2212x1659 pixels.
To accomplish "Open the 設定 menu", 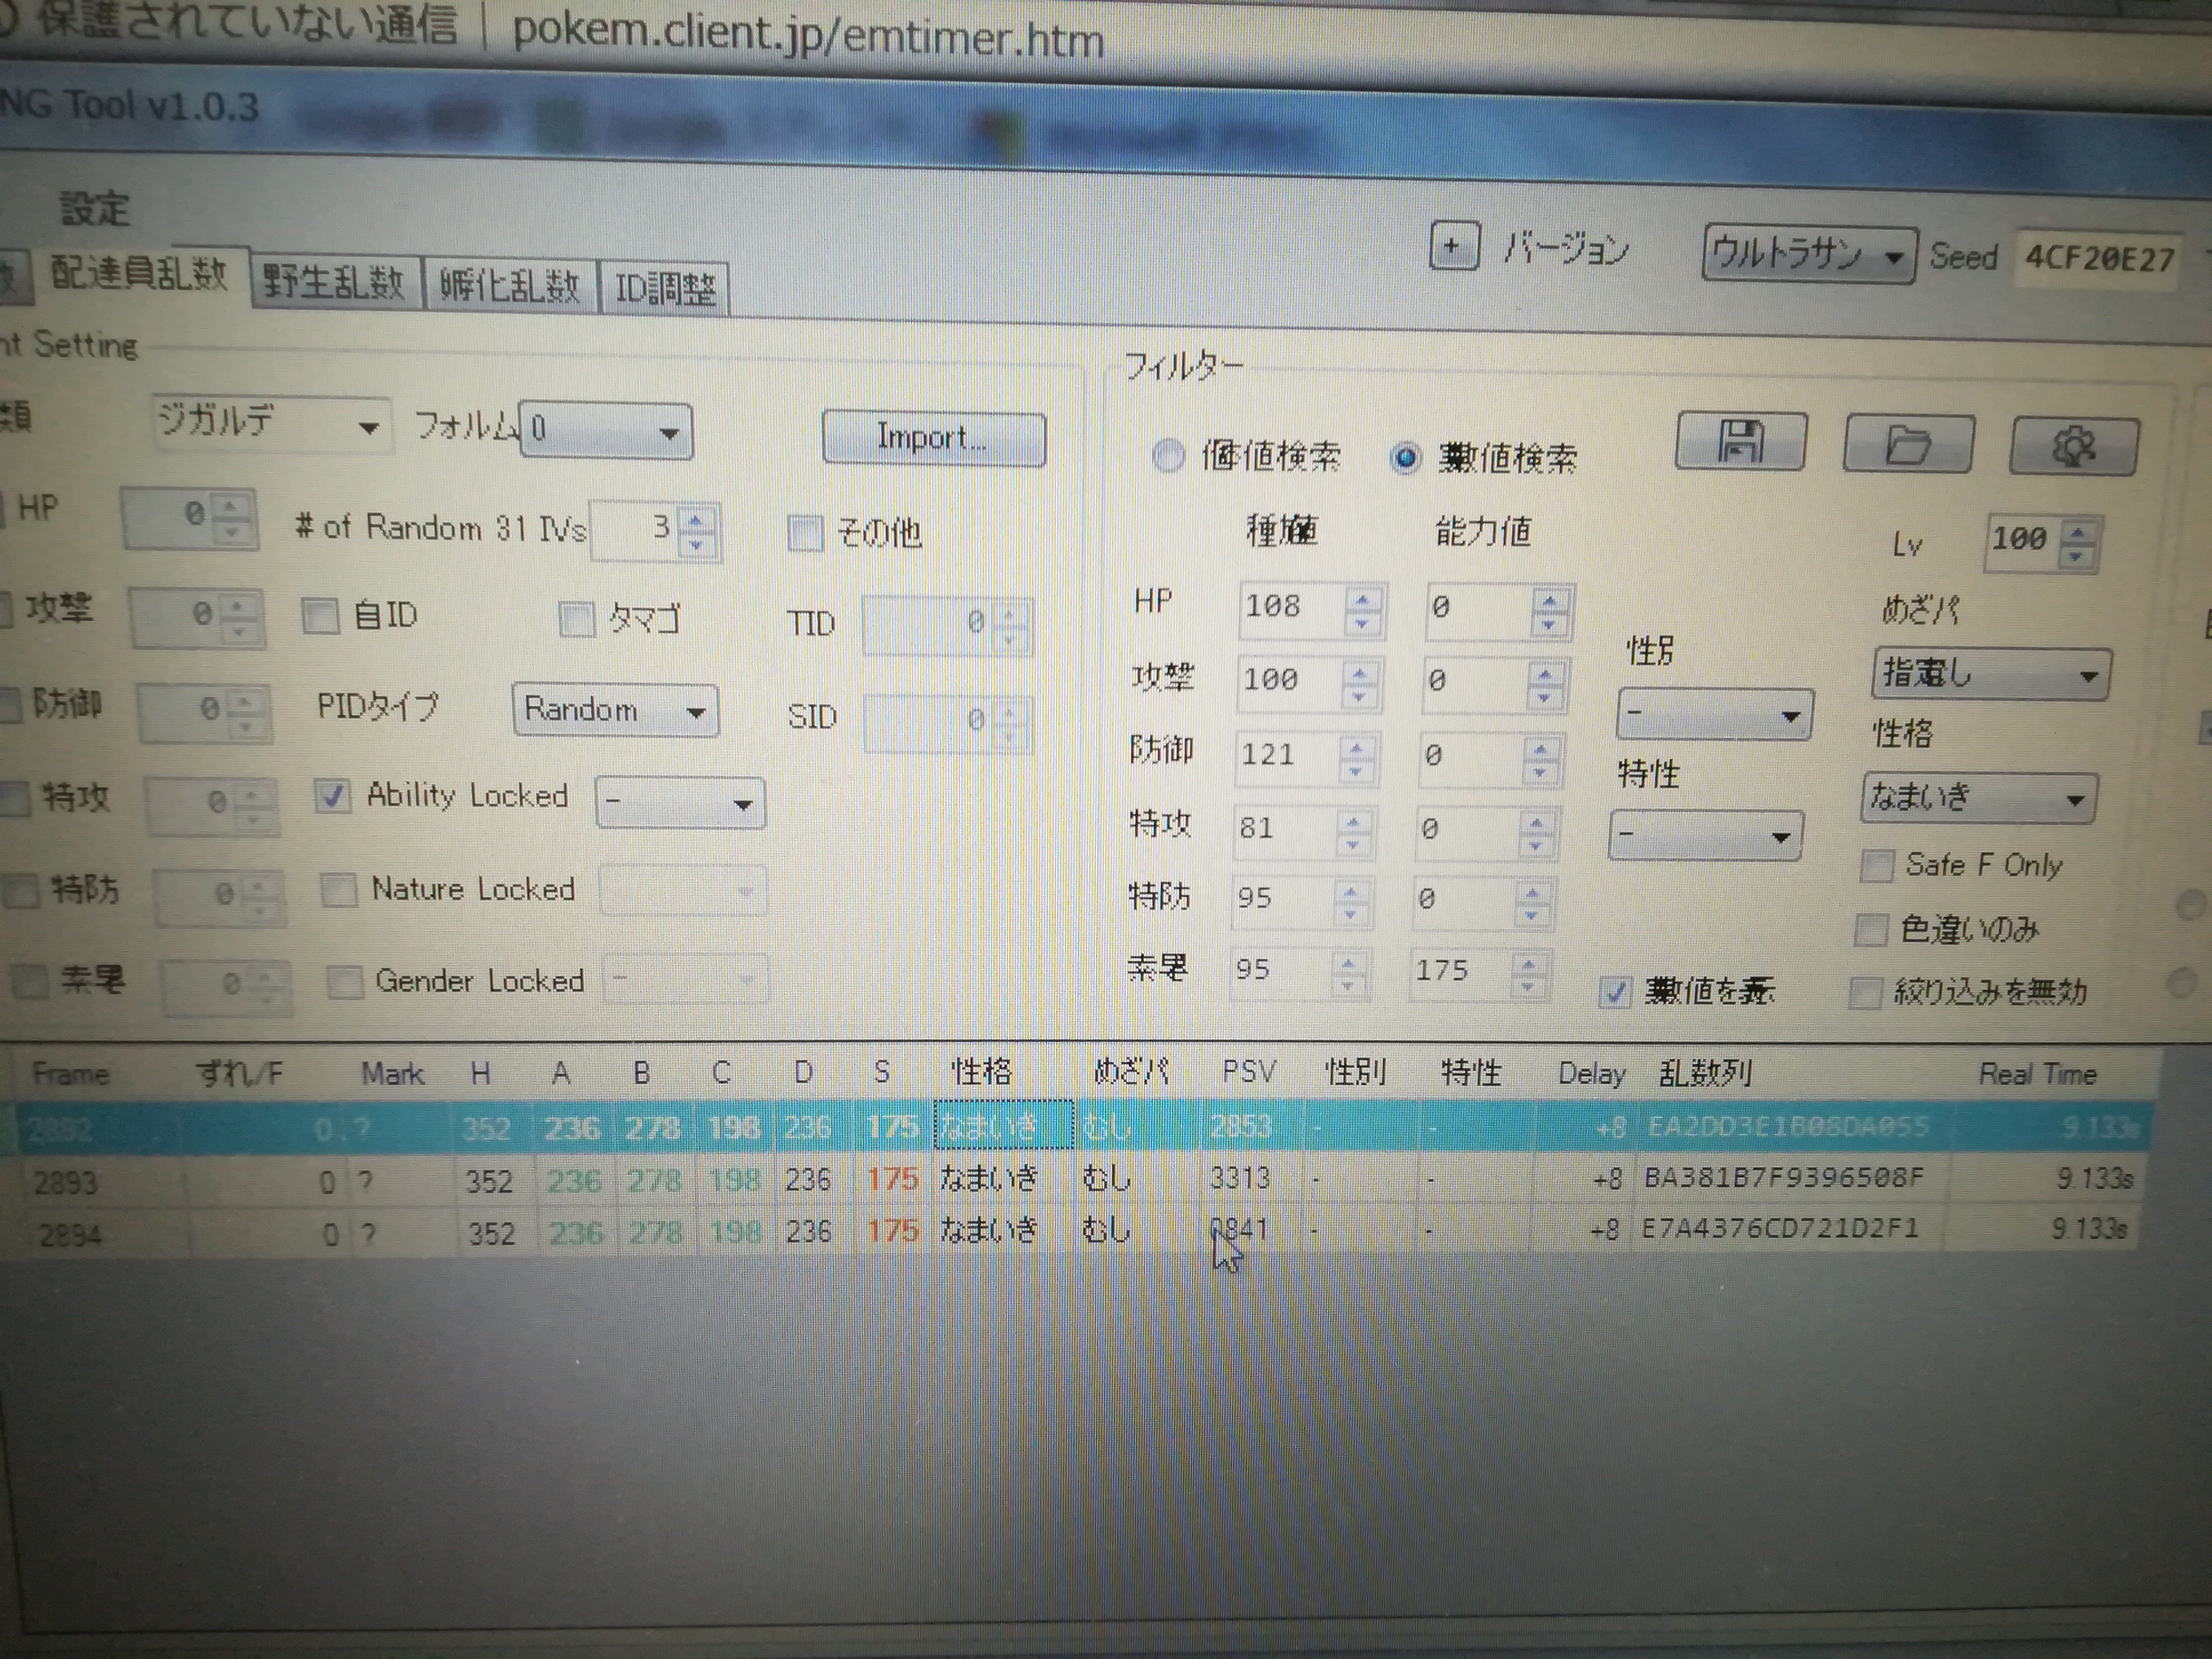I will click(x=95, y=209).
